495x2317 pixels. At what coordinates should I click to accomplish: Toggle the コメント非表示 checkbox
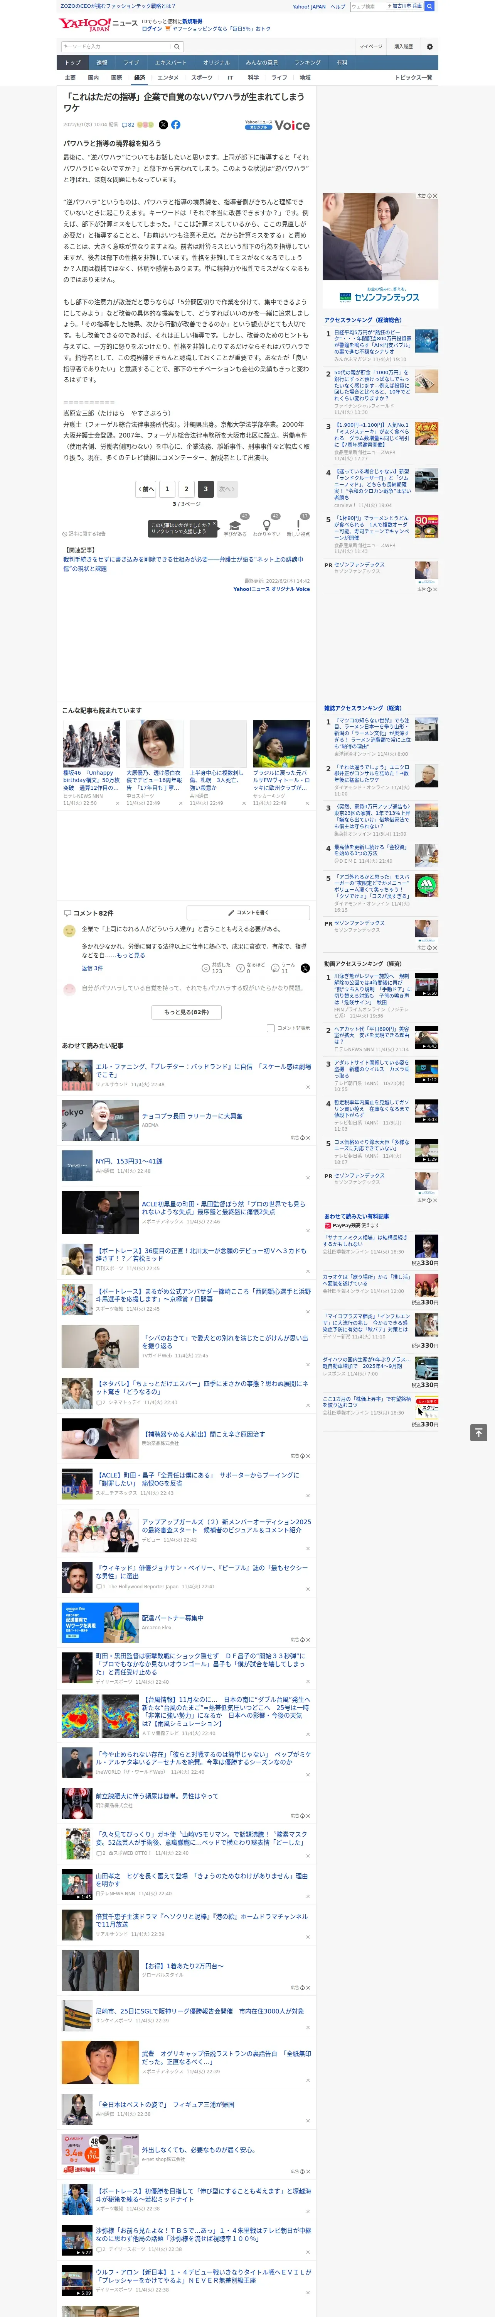pyautogui.click(x=270, y=1028)
